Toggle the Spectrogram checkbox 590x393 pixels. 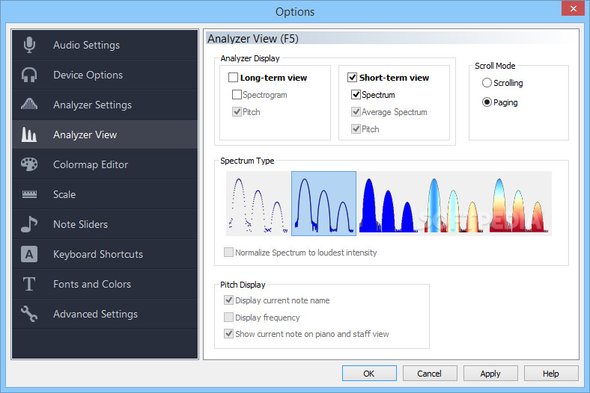coord(237,95)
